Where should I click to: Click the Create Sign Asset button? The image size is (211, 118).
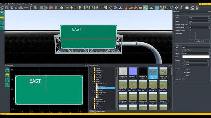coord(199,41)
